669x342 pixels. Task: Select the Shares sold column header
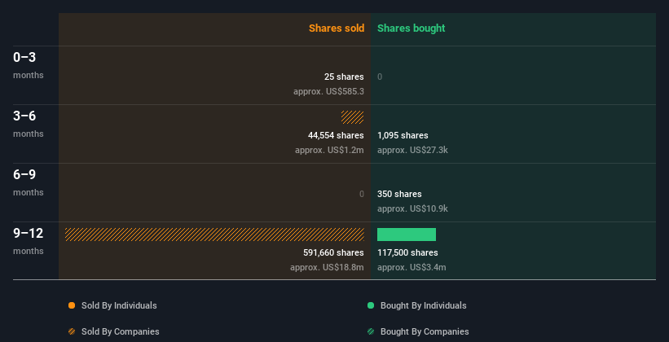click(336, 28)
